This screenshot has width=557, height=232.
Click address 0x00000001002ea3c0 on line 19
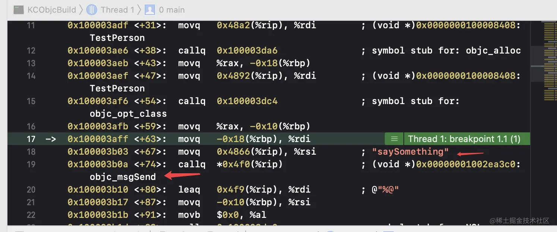click(466, 164)
